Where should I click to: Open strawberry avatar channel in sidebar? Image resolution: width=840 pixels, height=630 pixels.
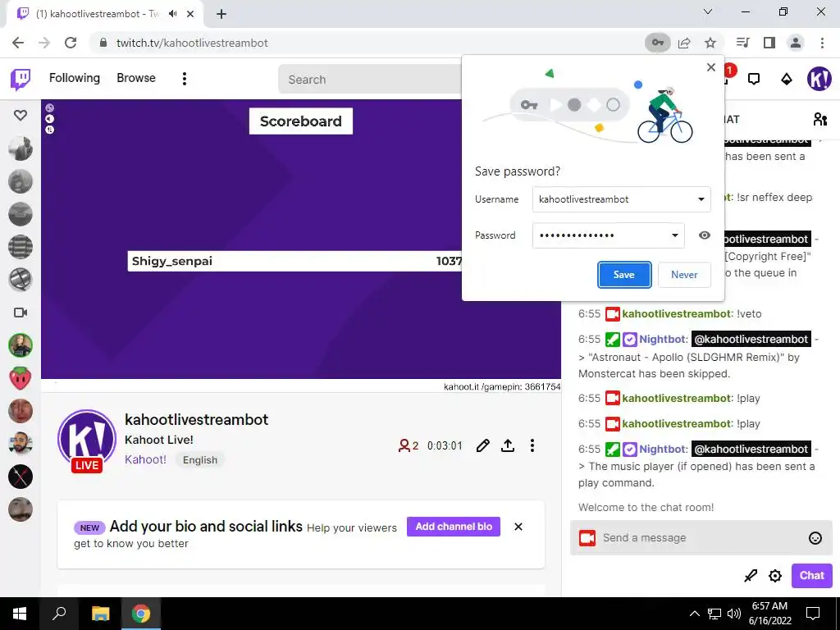pyautogui.click(x=21, y=378)
